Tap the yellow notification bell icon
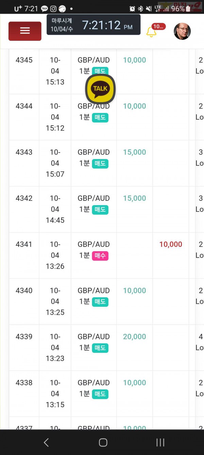The width and height of the screenshot is (204, 455). click(x=151, y=32)
